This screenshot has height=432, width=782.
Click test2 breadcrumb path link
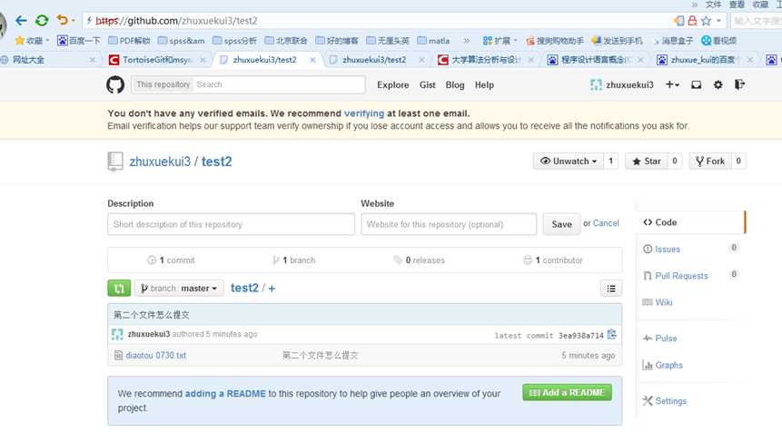(244, 288)
